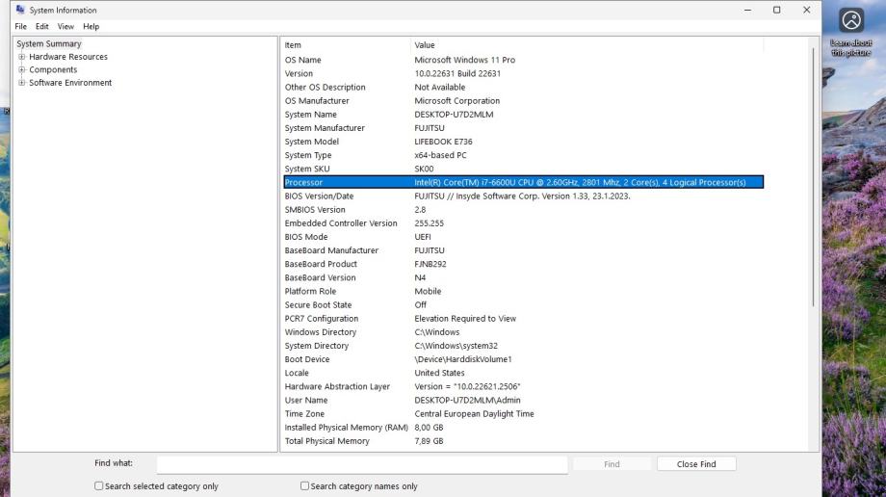Select the Hardware Abstraction Layer row

[x=523, y=386]
